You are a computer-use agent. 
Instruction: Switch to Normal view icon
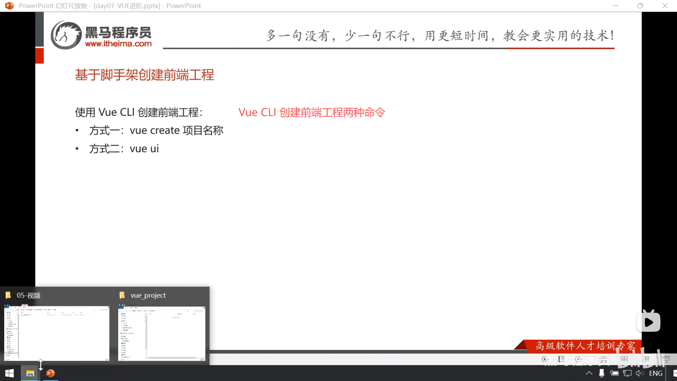[603, 360]
